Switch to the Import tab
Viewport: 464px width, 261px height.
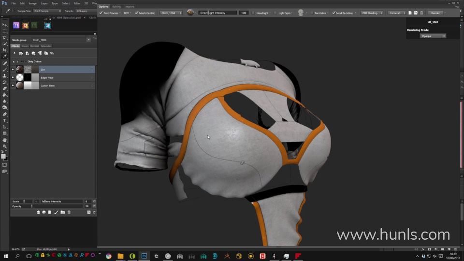click(130, 6)
